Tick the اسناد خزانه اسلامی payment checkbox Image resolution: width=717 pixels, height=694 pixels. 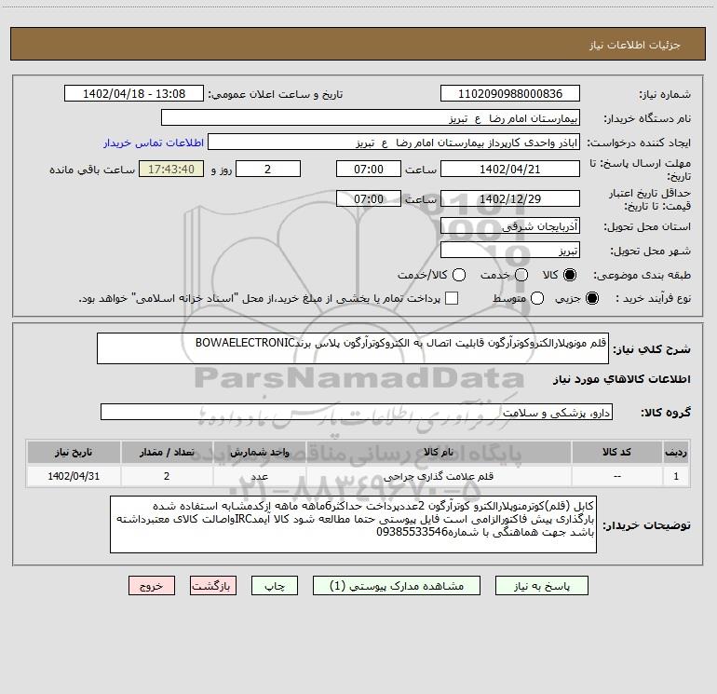[x=452, y=298]
